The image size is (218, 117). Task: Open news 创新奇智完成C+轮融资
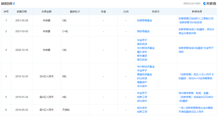pos(196,31)
